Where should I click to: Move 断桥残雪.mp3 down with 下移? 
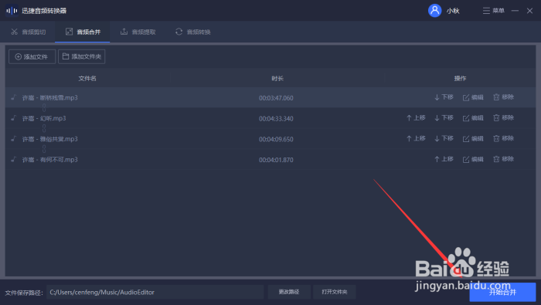(x=444, y=97)
